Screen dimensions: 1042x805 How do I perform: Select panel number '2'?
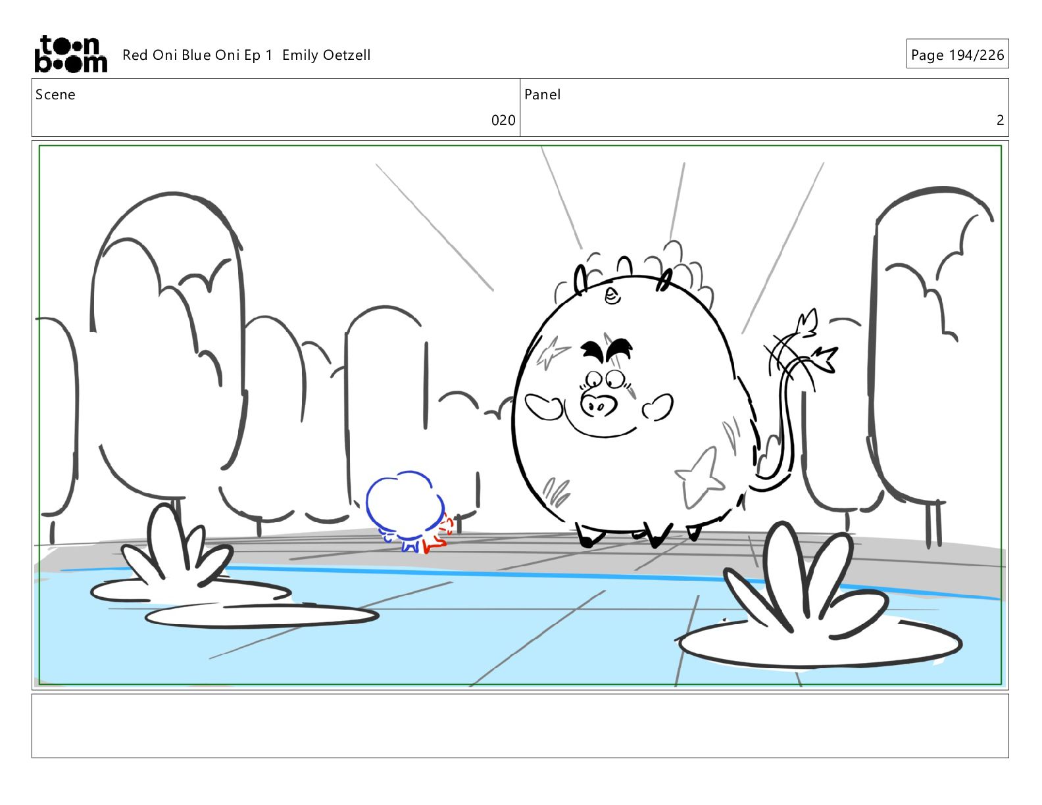point(1000,120)
